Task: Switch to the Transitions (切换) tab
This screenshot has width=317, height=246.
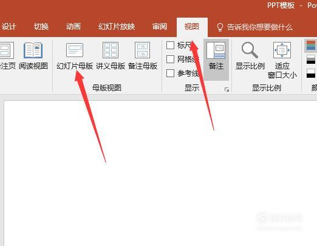Action: tap(41, 27)
